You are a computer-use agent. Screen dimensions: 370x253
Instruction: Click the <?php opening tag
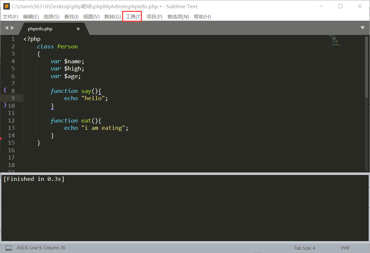click(x=32, y=39)
